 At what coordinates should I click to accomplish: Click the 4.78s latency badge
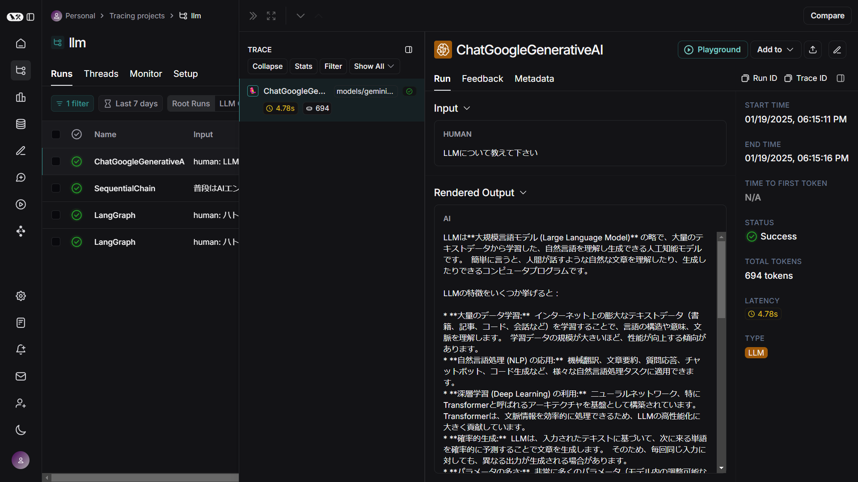coord(763,314)
